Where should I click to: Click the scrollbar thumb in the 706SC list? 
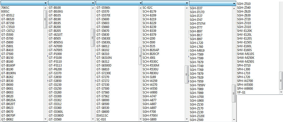coord(45,19)
